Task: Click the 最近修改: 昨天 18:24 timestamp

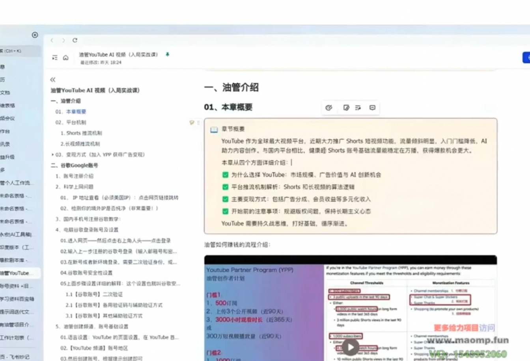Action: (x=101, y=62)
